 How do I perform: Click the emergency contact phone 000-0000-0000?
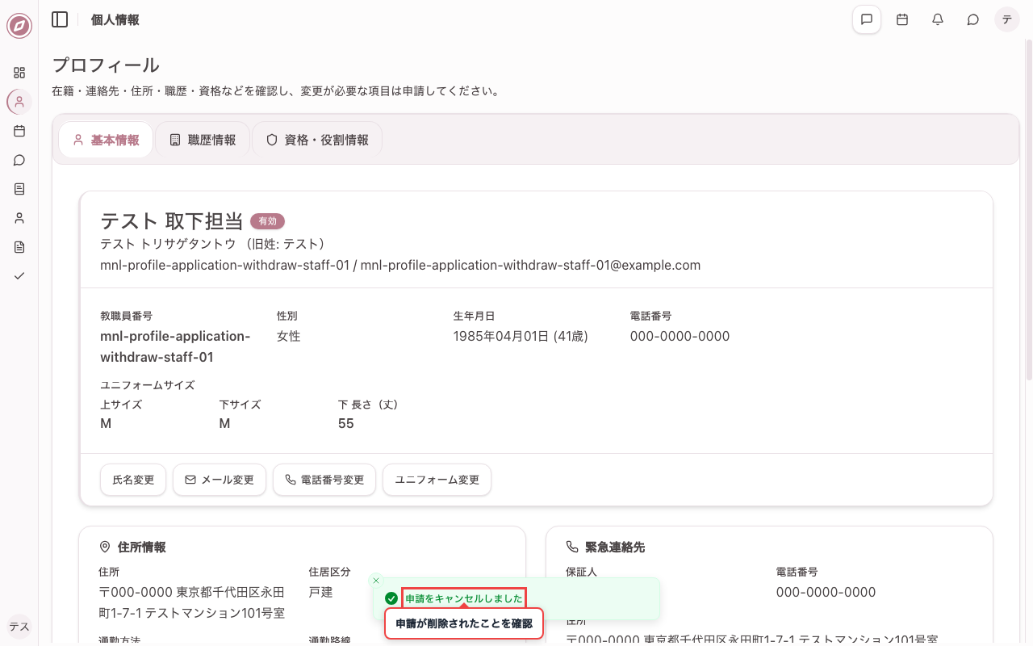coord(826,592)
